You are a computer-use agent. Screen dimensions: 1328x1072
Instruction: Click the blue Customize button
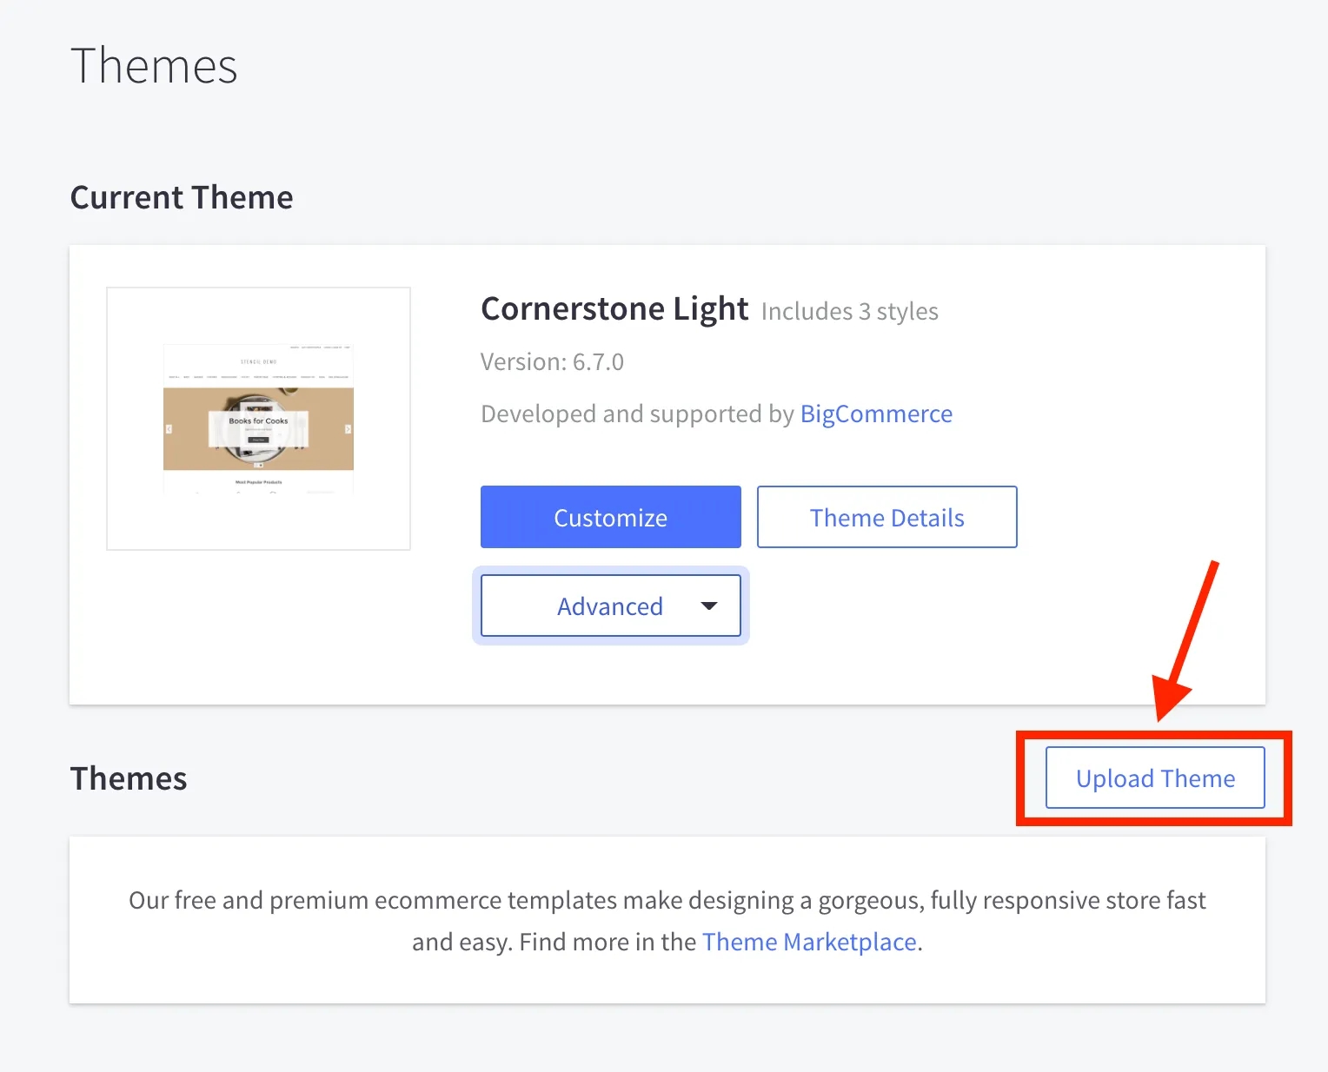[x=610, y=517]
